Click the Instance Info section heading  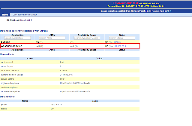coord(7,97)
